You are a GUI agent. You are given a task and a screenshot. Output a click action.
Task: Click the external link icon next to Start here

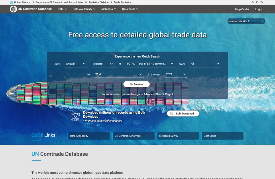pos(263,21)
